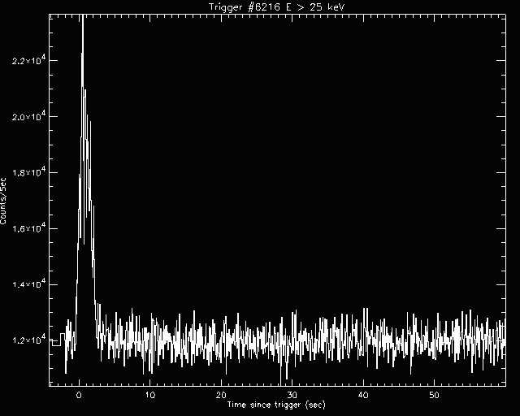Screen dimensions: 520x416
Task: Click the "Time since trigger (sec)" axis label
Action: click(x=276, y=405)
